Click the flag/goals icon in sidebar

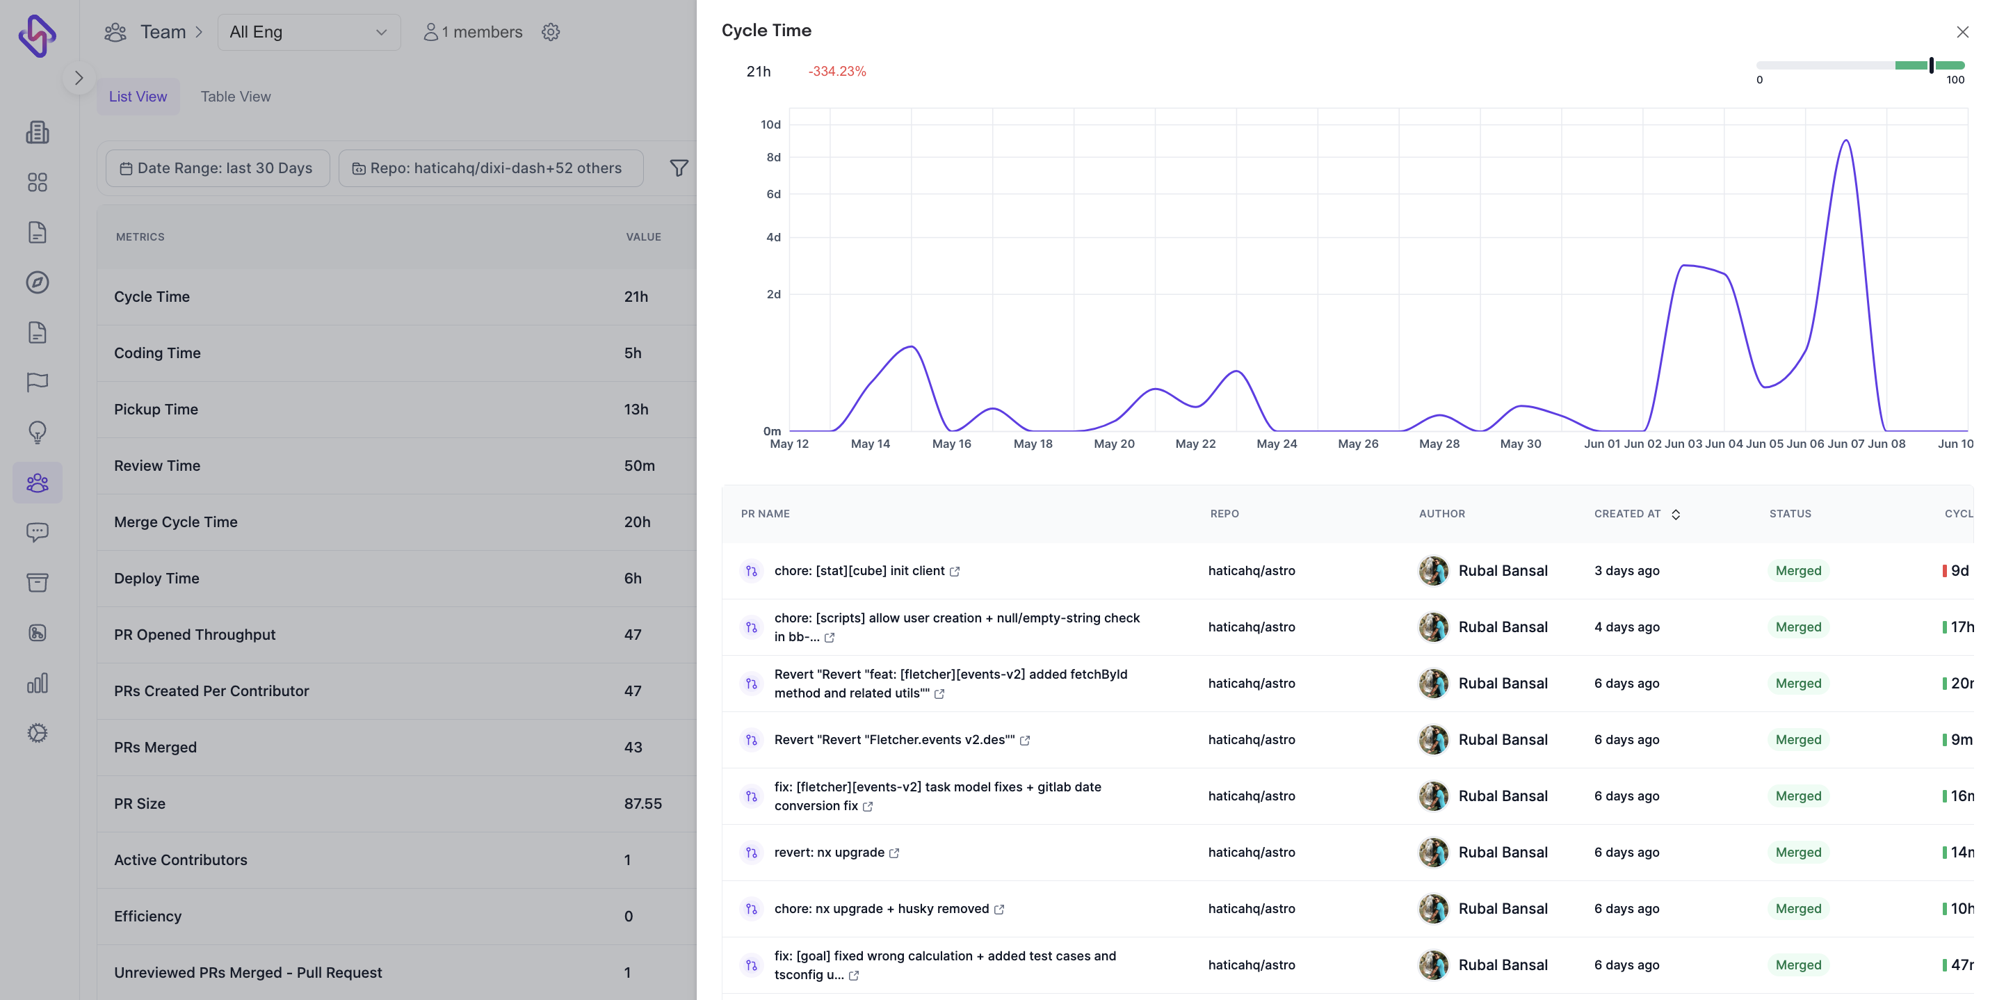pos(38,382)
